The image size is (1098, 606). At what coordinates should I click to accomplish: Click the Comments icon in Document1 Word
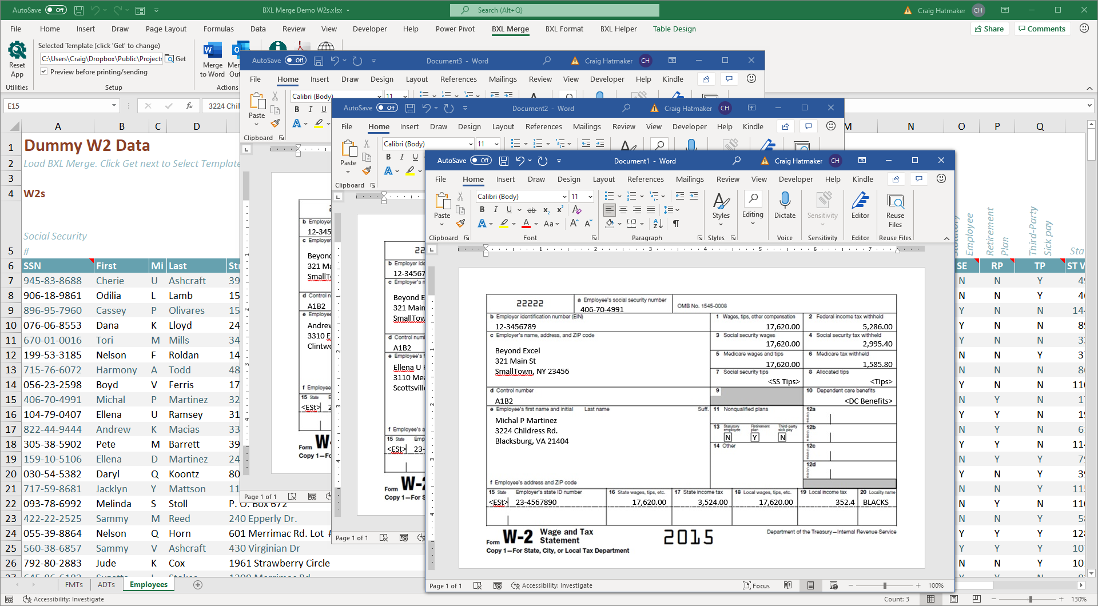pyautogui.click(x=918, y=179)
